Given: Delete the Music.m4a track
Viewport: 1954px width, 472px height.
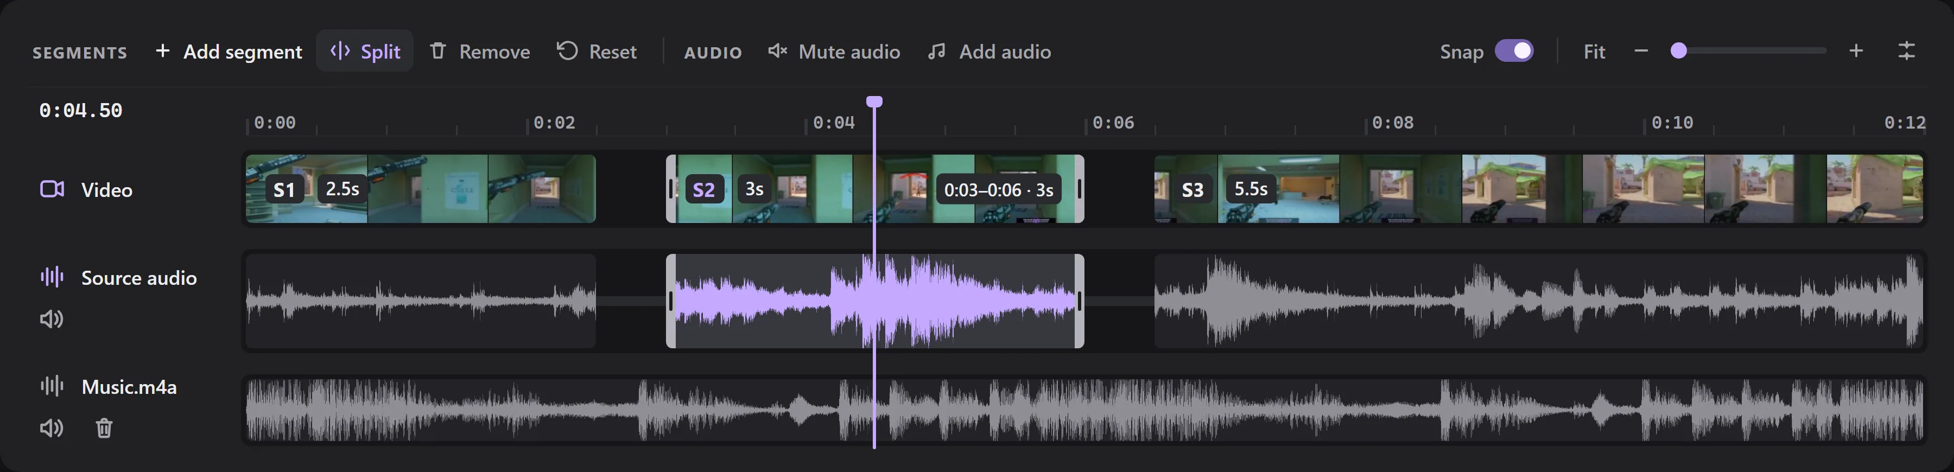Looking at the screenshot, I should pos(104,428).
